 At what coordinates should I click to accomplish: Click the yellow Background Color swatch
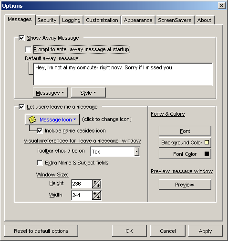click(207, 142)
